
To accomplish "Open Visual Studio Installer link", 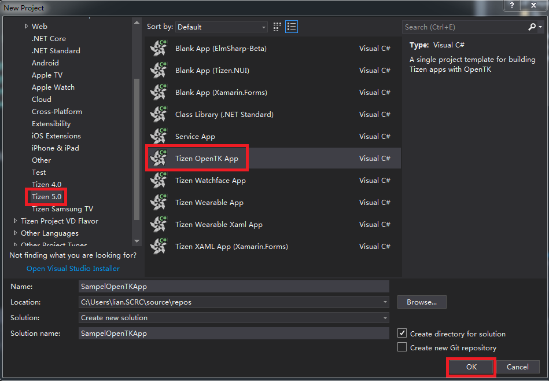I will (73, 268).
